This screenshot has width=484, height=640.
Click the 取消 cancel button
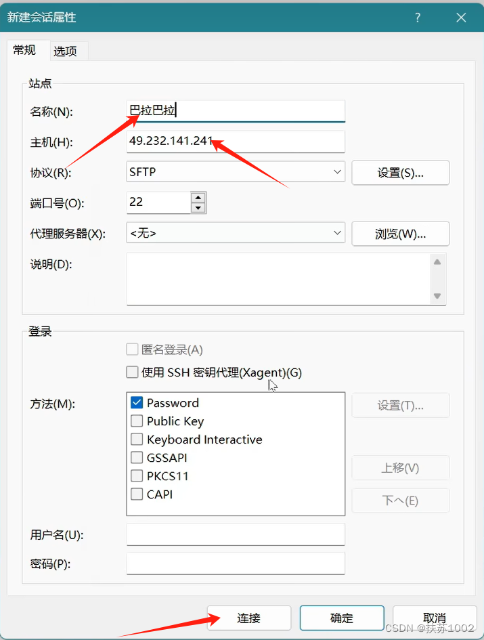[435, 618]
